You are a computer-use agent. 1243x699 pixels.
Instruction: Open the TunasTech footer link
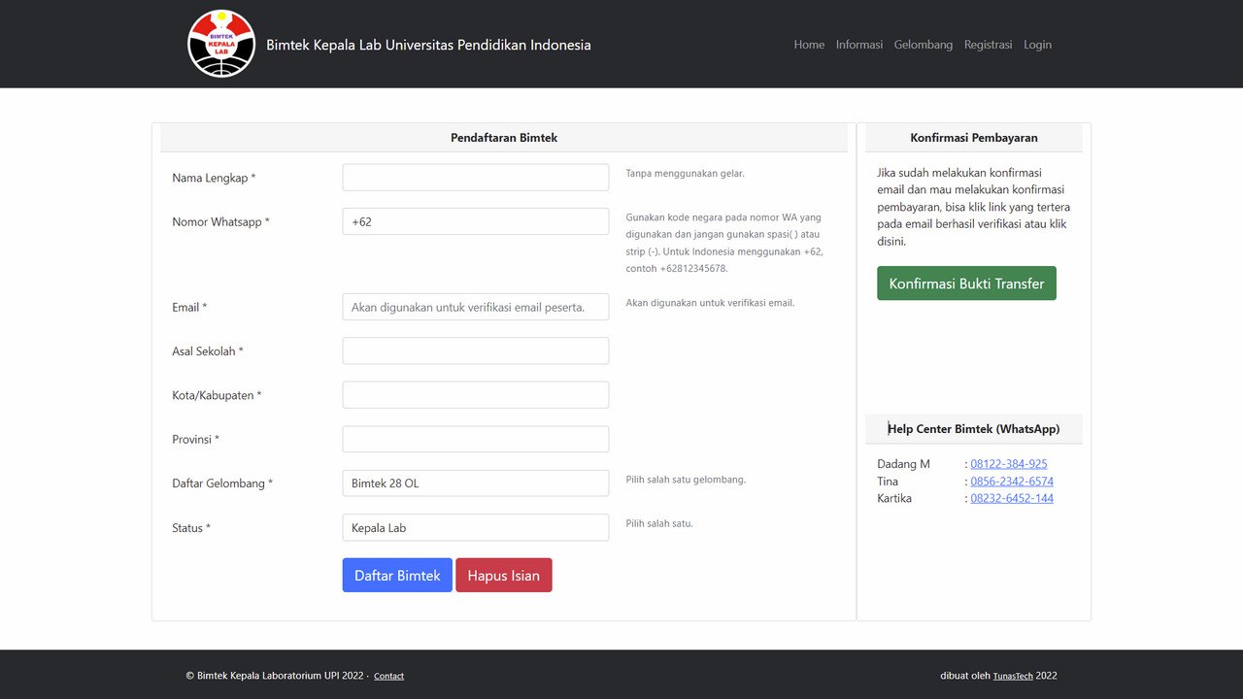1012,676
